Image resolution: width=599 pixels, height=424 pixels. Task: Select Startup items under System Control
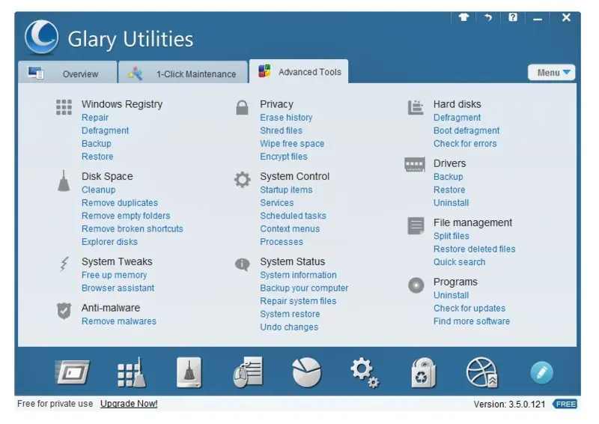click(286, 190)
